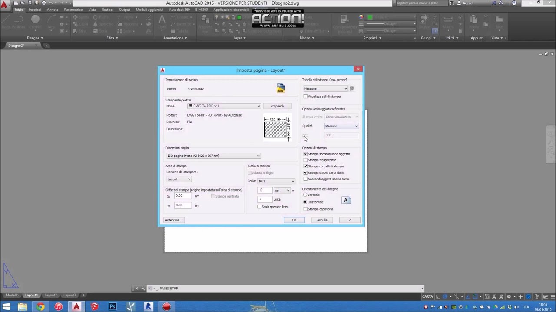Open Photoshop from the taskbar
The width and height of the screenshot is (556, 312).
(113, 307)
